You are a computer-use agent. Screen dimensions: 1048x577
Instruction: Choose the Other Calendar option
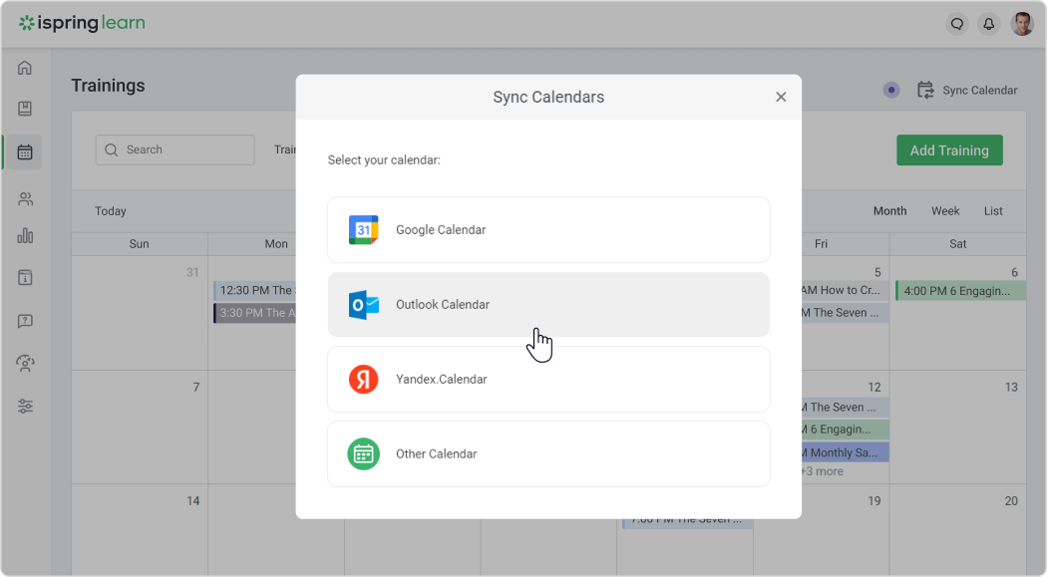tap(548, 454)
